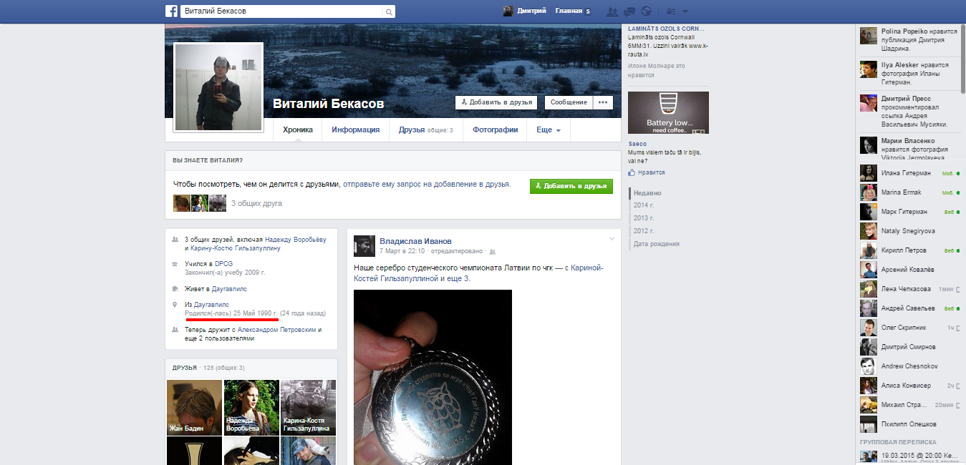Click the Facebook logo icon
This screenshot has width=966, height=465.
tap(172, 11)
